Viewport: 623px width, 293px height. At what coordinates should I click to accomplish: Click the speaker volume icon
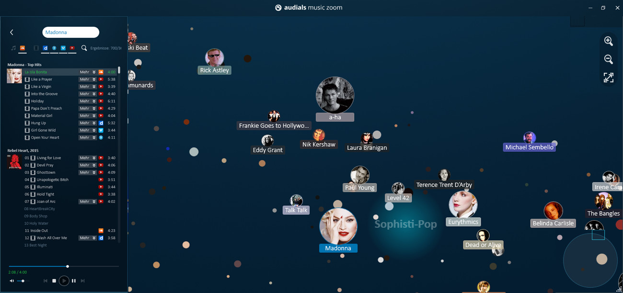tap(12, 281)
